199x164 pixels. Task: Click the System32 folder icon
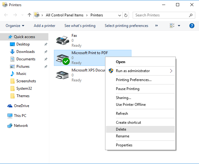click(12, 88)
